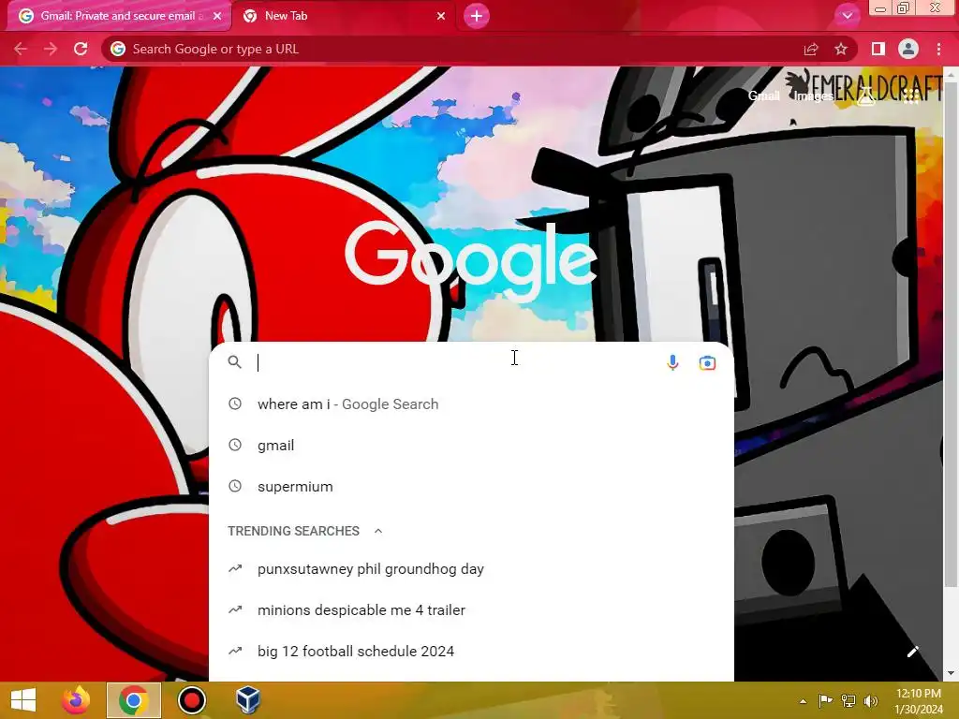Open the tab search dropdown arrow
Image resolution: width=959 pixels, height=719 pixels.
(847, 16)
